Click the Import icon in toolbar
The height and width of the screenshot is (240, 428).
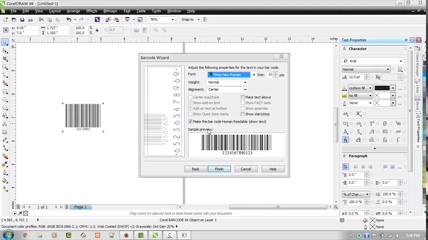(x=108, y=20)
